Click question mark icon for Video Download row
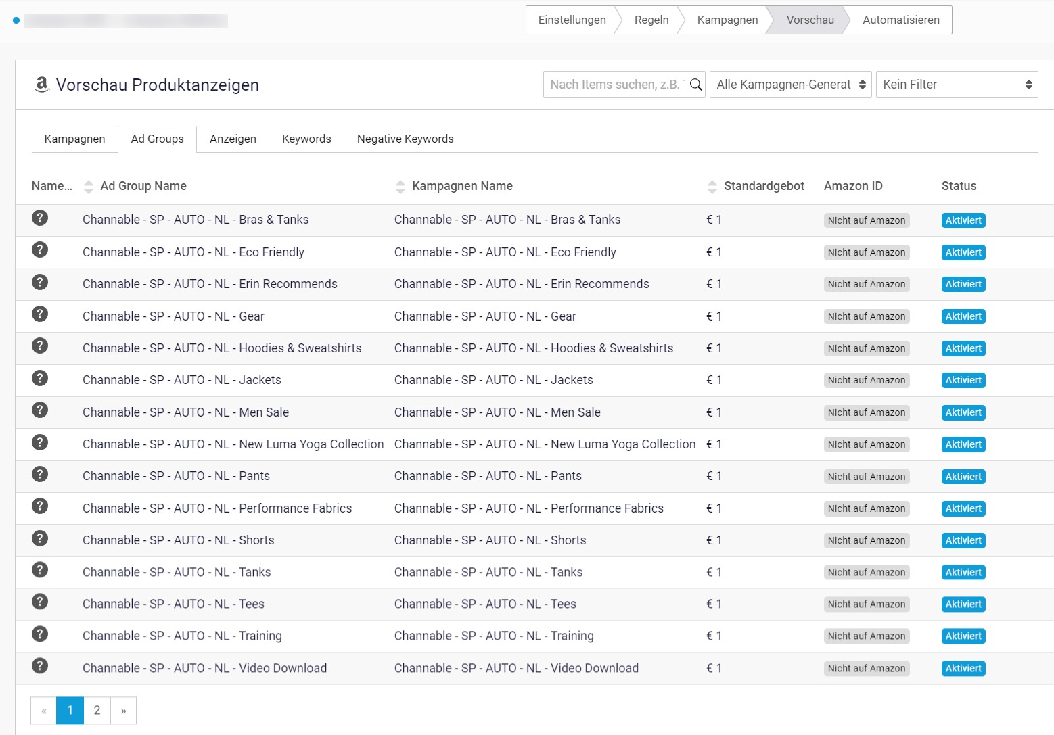1054x735 pixels. tap(40, 665)
